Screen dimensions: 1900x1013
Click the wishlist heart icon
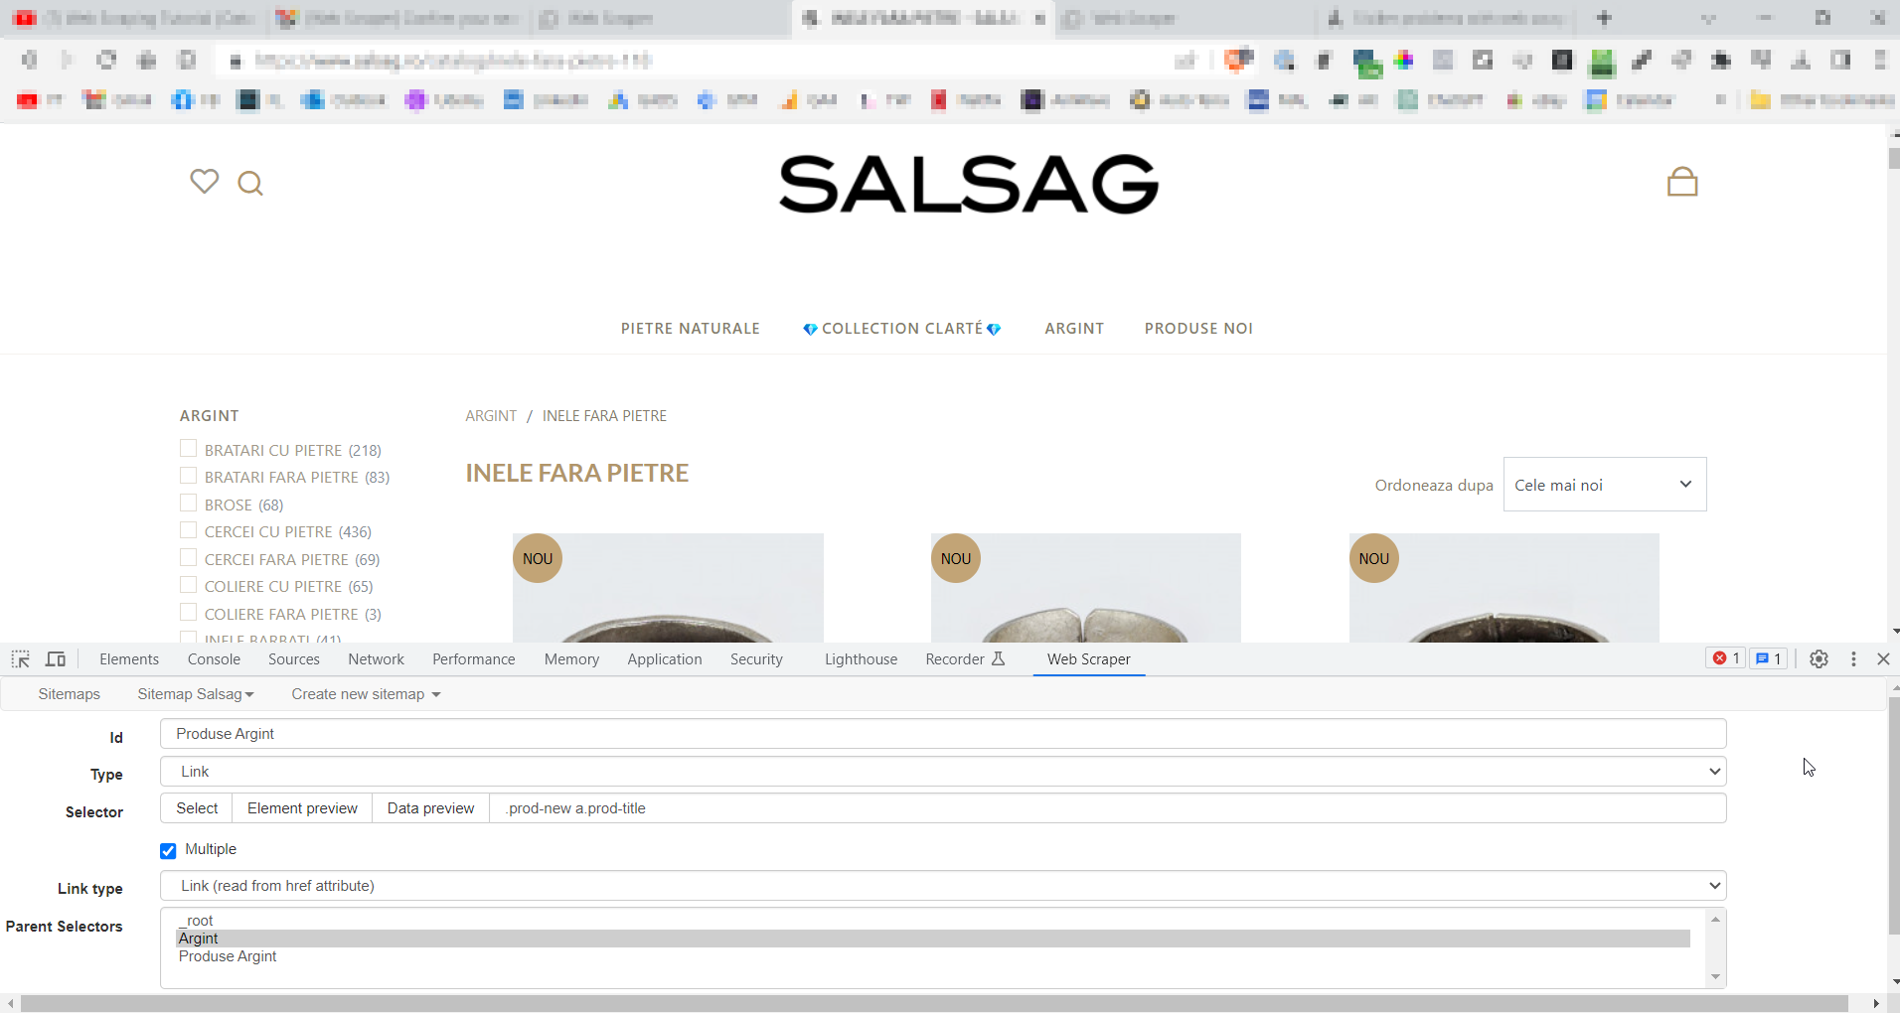[x=204, y=182]
